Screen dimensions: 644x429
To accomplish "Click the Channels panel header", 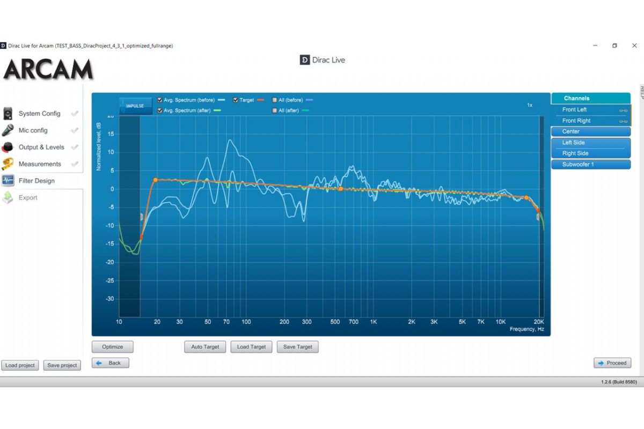I will point(591,98).
